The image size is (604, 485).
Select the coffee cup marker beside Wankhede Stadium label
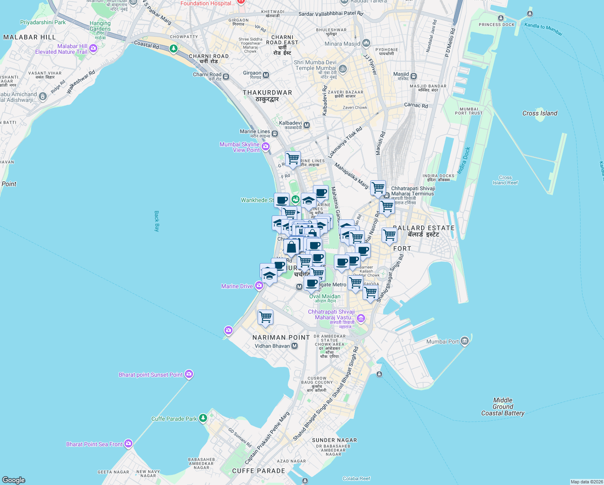[281, 200]
